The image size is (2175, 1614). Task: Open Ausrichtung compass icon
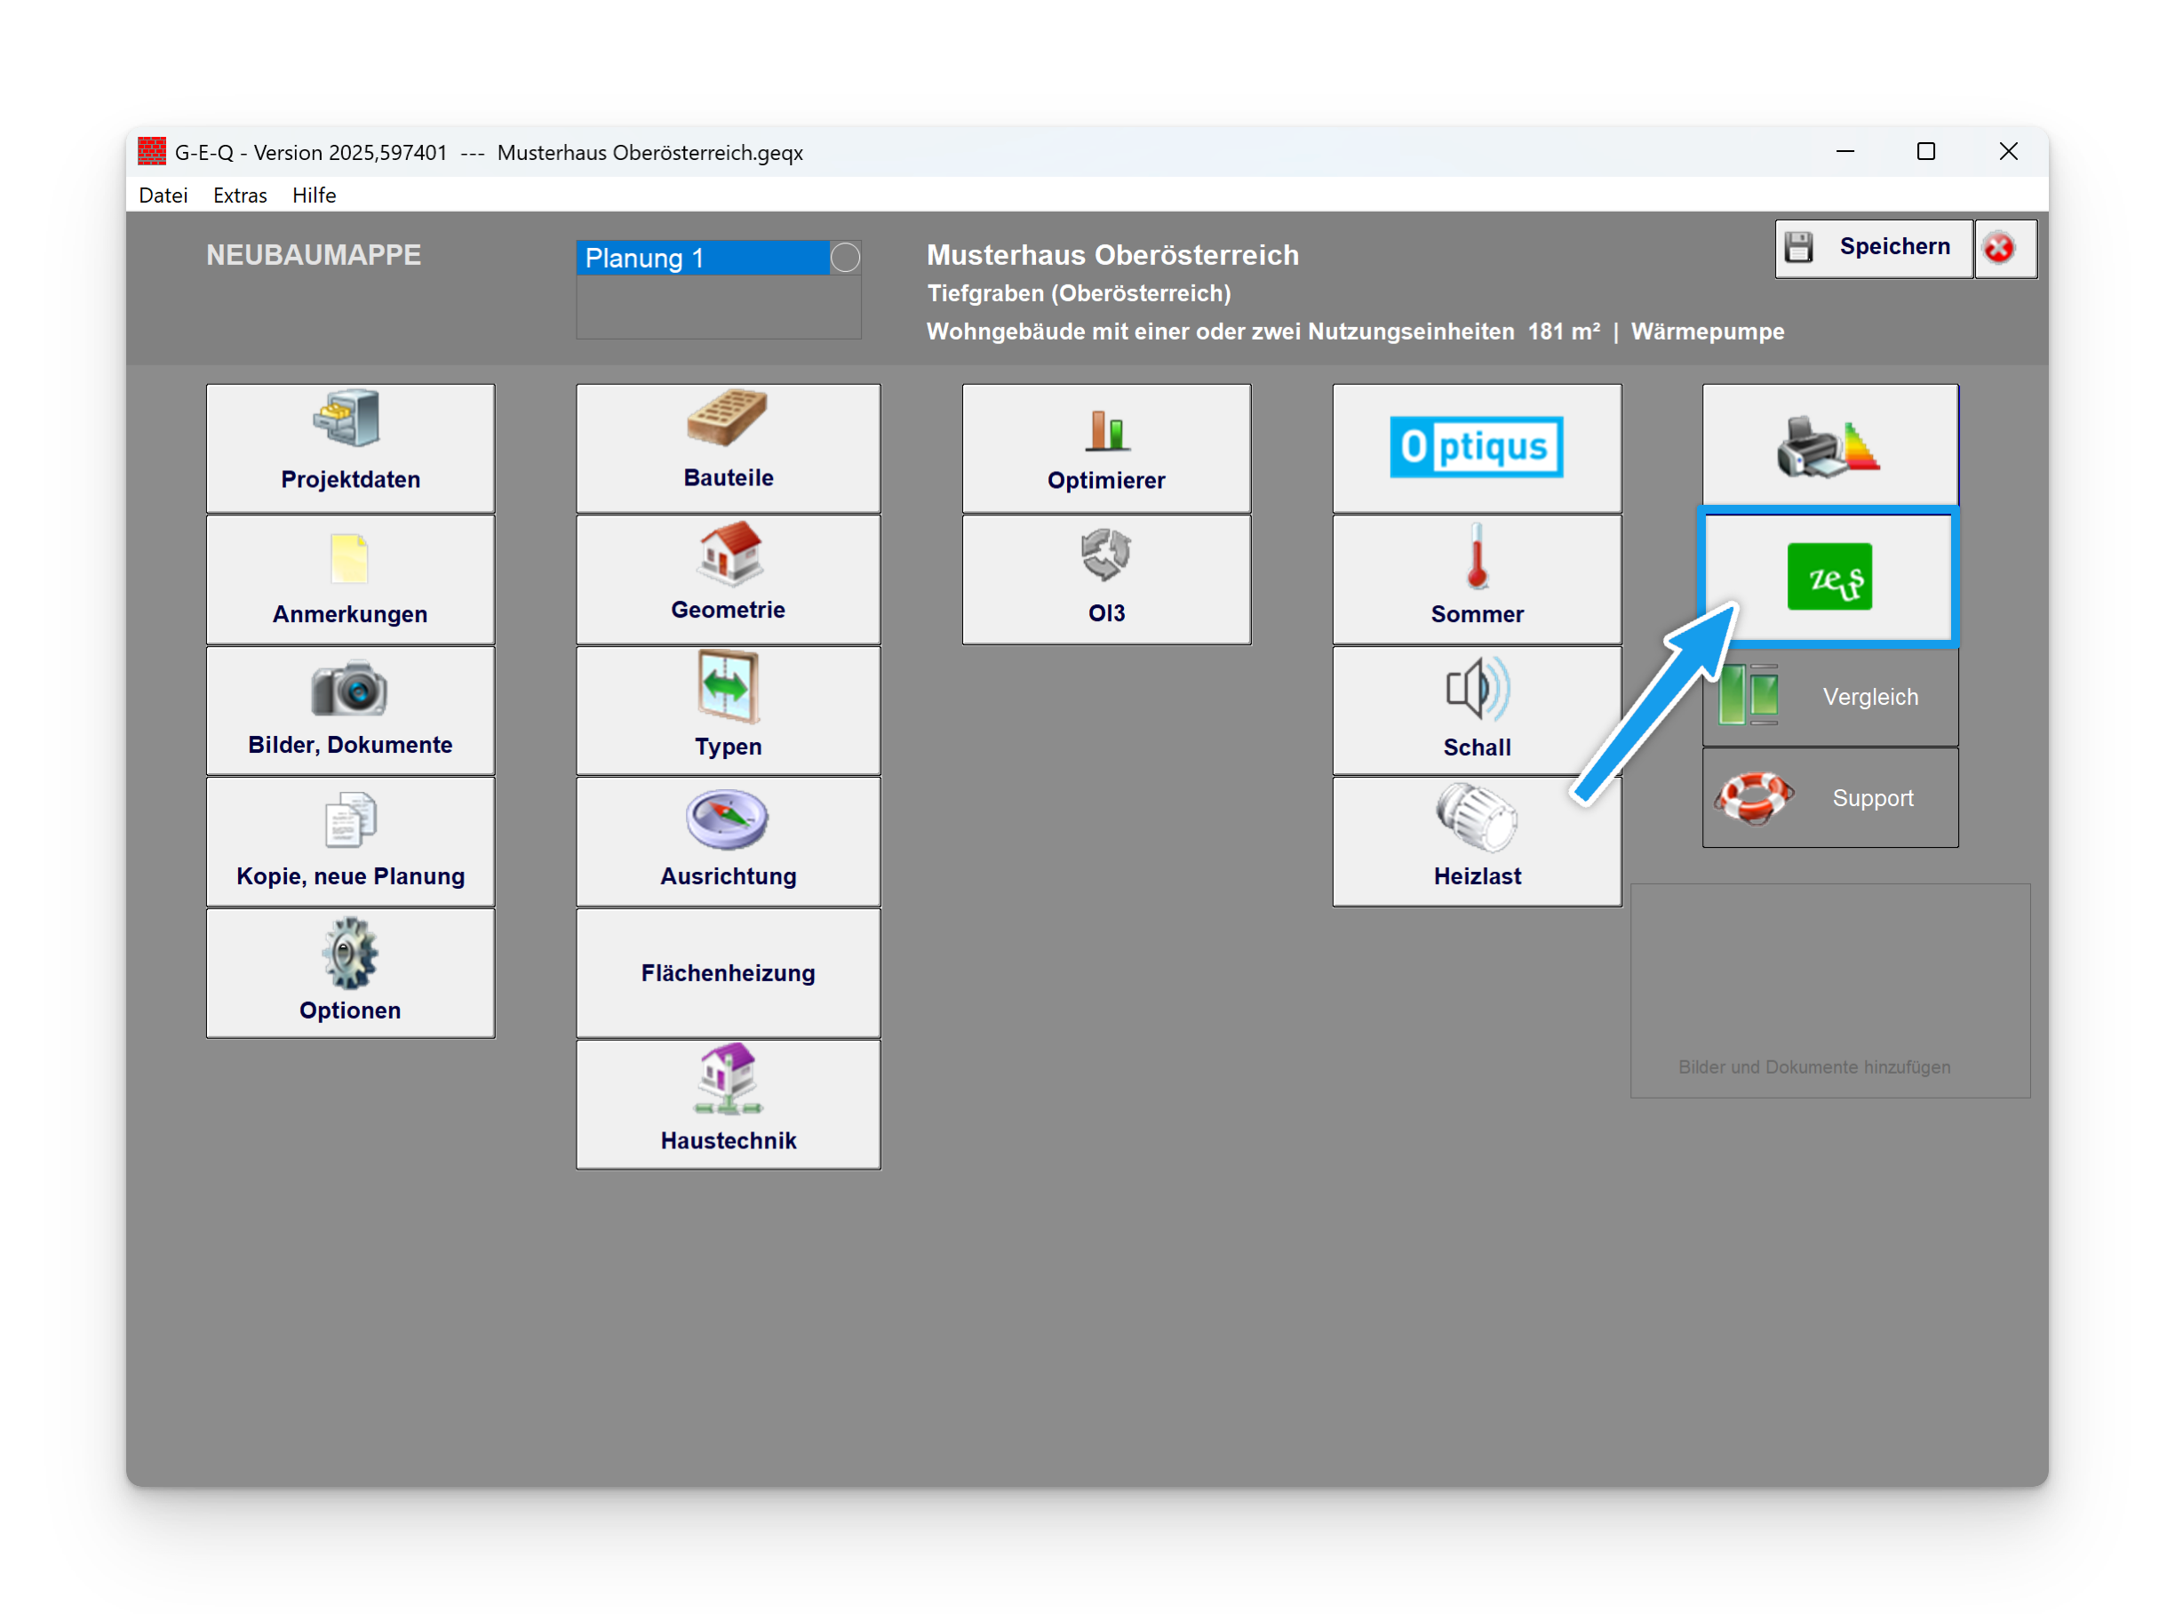pos(727,820)
